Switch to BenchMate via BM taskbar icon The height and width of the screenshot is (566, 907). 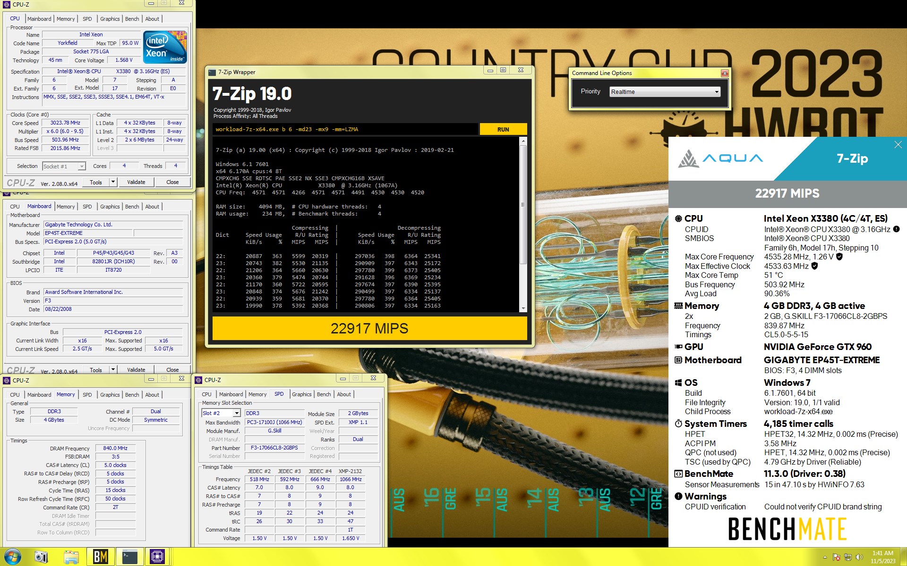100,557
